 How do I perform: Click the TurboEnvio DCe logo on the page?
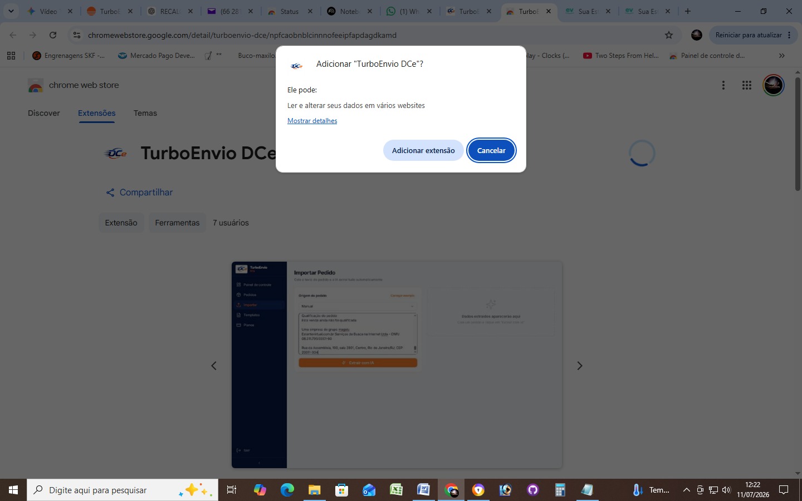[x=116, y=153]
